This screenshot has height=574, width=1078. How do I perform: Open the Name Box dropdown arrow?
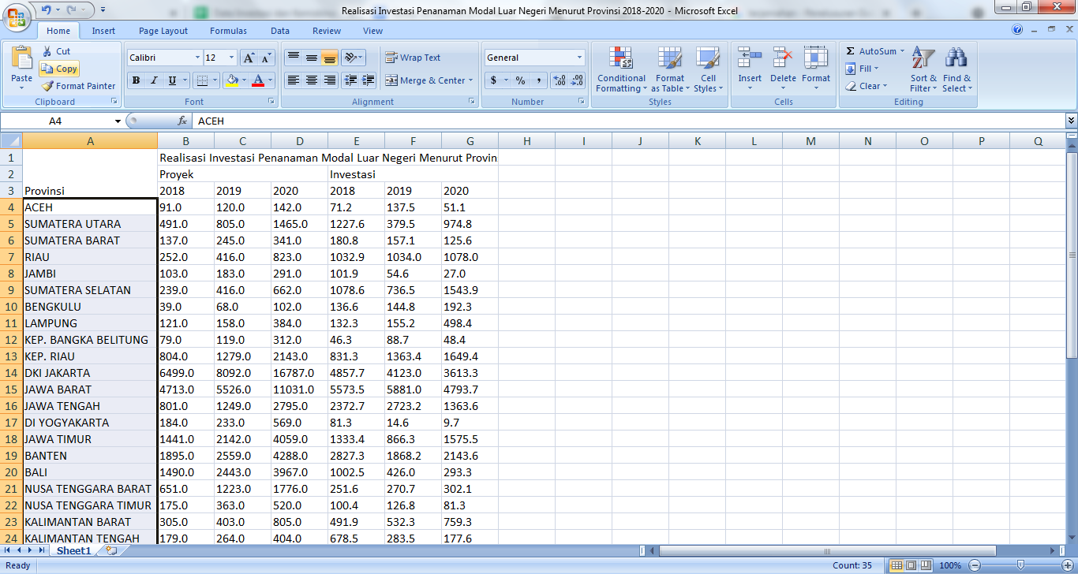(118, 121)
